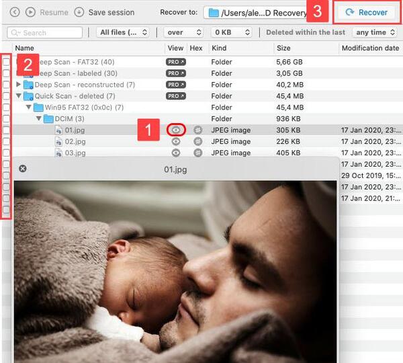Check the box for Quick Scan - deleted
Image resolution: width=403 pixels, height=363 pixels.
pos(7,96)
